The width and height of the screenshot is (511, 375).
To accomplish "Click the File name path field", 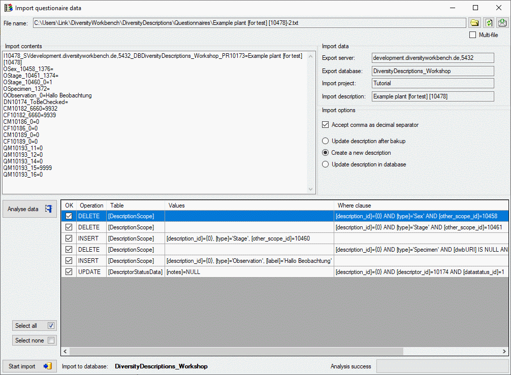I will tap(249, 23).
